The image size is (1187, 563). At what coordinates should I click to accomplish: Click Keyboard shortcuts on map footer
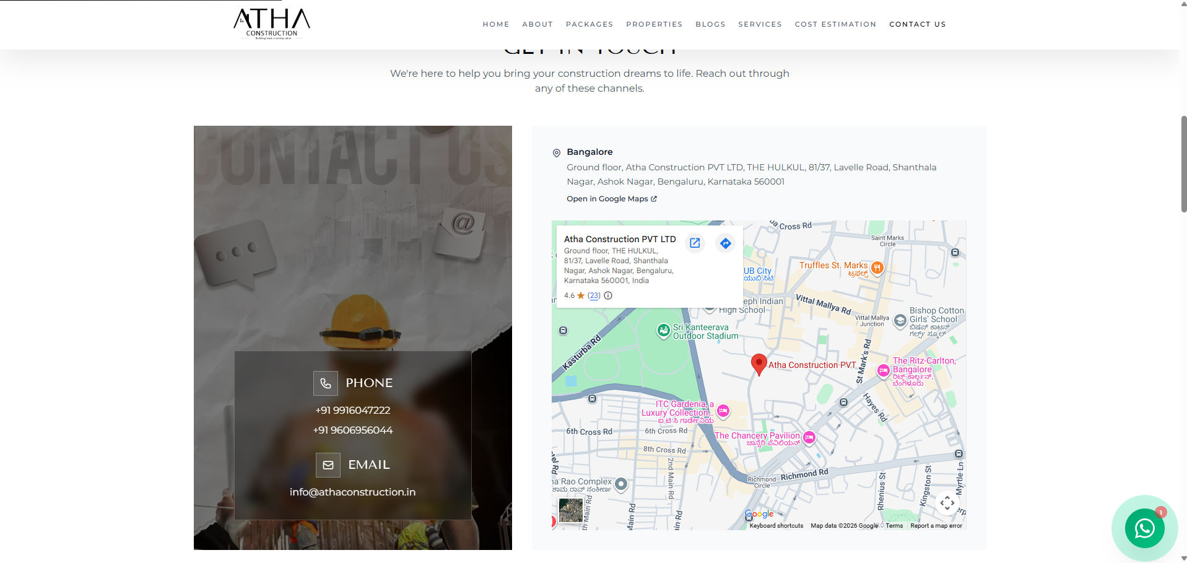[776, 526]
